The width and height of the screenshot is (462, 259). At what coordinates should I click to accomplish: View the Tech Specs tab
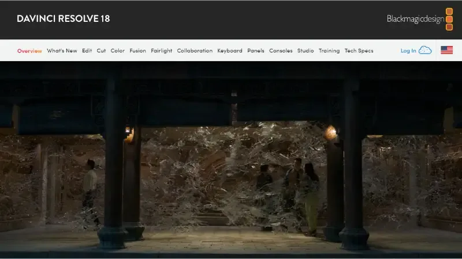[359, 51]
